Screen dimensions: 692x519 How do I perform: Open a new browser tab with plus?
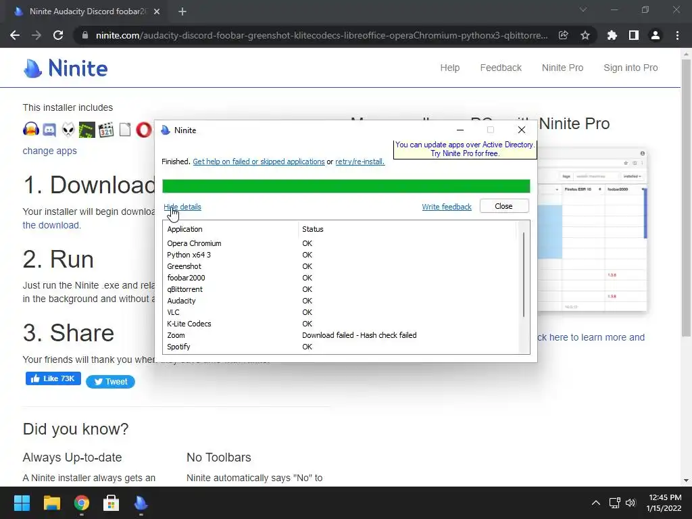coord(182,11)
